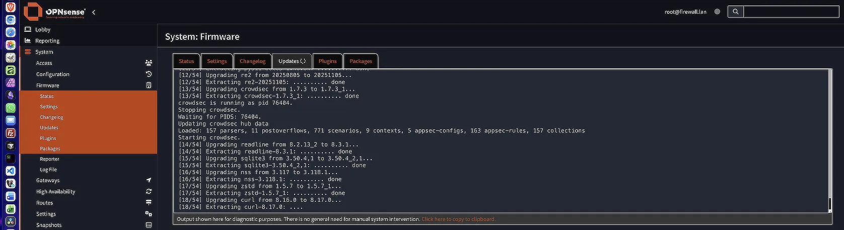Open the Plugins tab
Image resolution: width=844 pixels, height=230 pixels.
[x=327, y=61]
